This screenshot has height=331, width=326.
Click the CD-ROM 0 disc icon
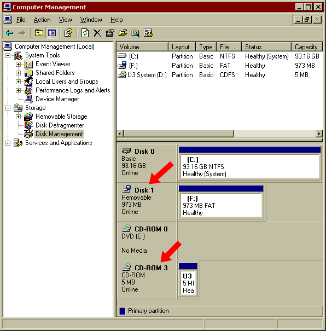[126, 228]
